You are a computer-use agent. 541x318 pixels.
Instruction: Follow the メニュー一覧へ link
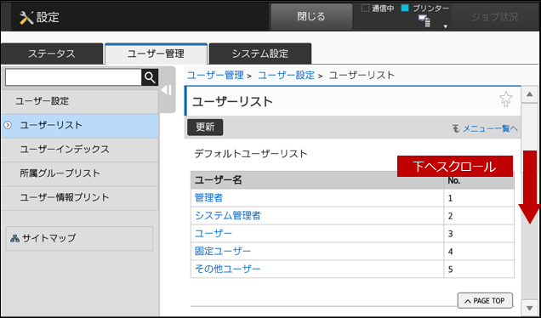[x=490, y=128]
